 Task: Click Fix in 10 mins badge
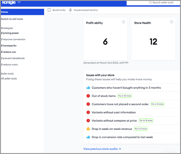tap(146, 120)
